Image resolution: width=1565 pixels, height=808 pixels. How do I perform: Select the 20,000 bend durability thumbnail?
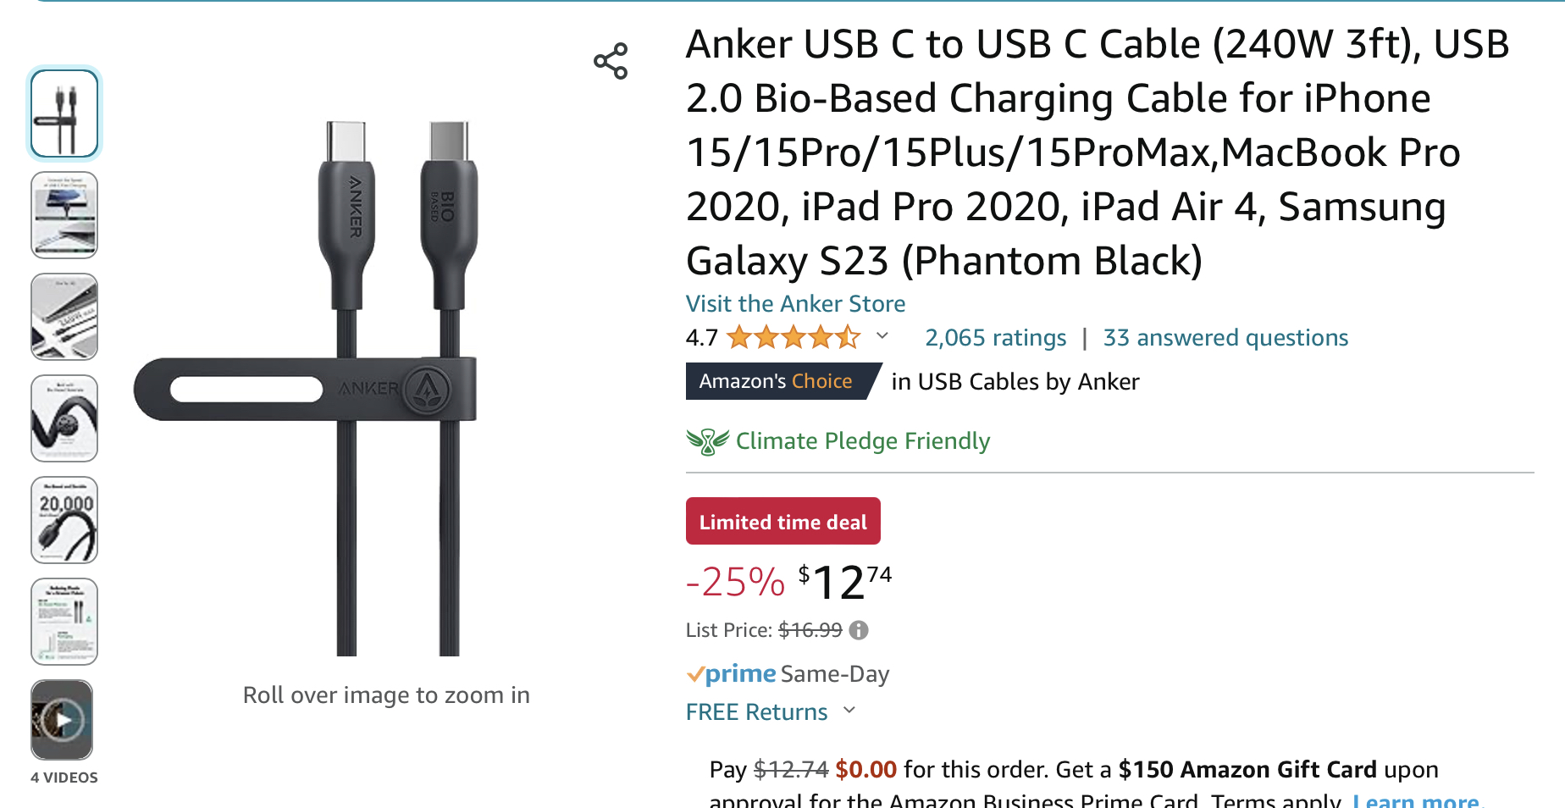64,520
